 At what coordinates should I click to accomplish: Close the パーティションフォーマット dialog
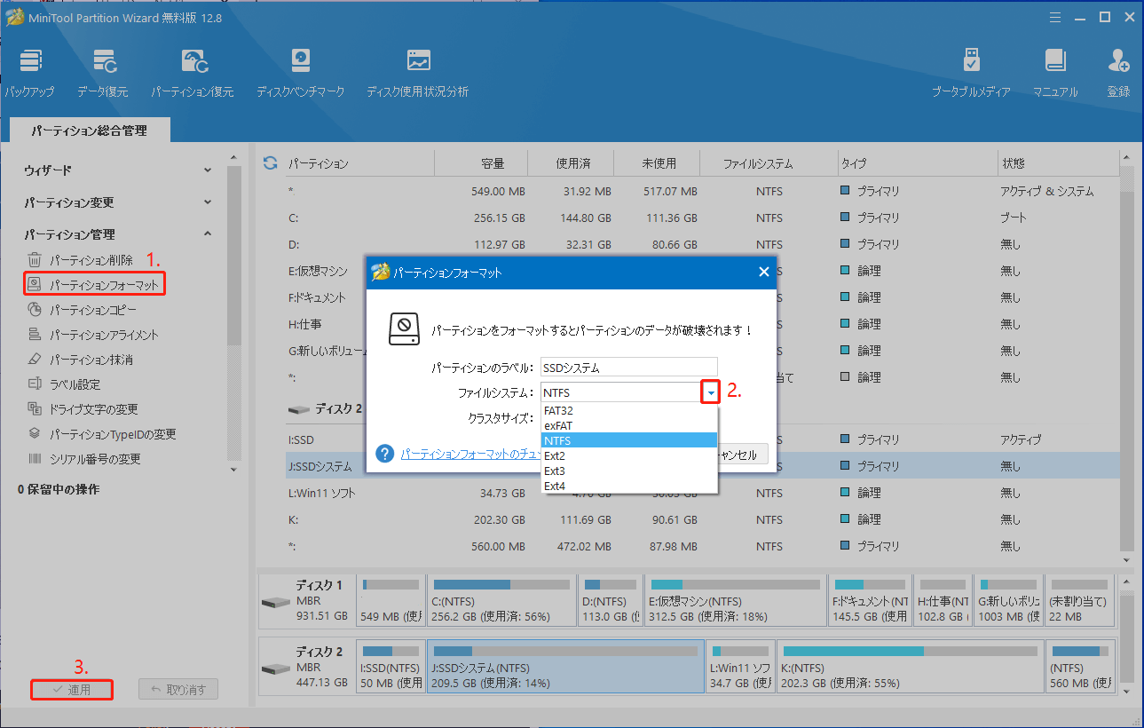763,273
